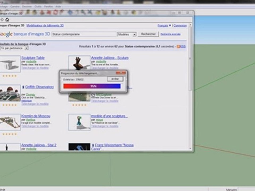Open the Griffith Observatory model link
The width and height of the screenshot is (255, 191).
pyautogui.click(x=40, y=87)
